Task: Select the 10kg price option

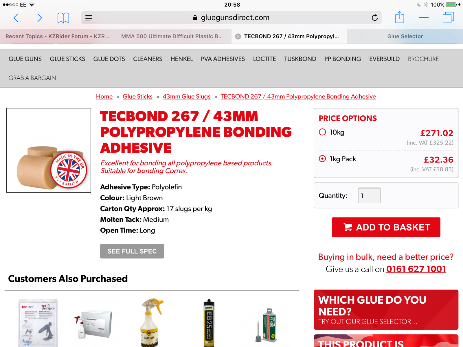Action: click(322, 132)
